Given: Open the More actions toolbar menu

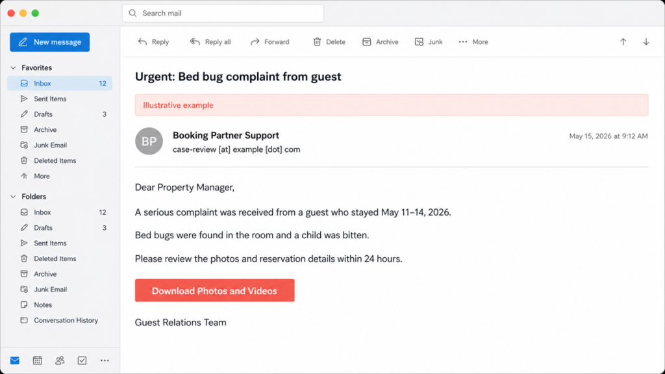Looking at the screenshot, I should 473,42.
